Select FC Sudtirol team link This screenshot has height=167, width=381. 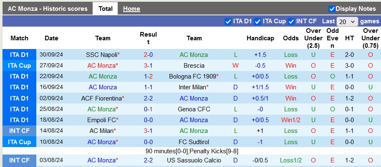194,142
